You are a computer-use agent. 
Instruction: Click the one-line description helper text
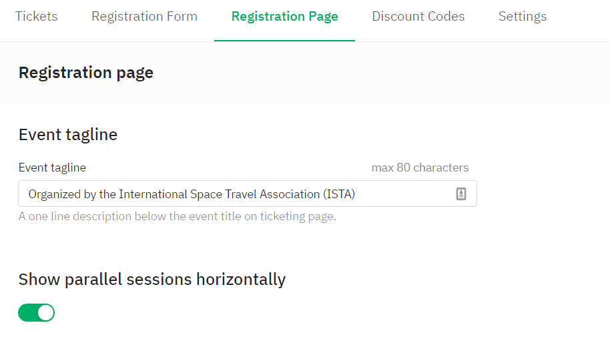177,216
